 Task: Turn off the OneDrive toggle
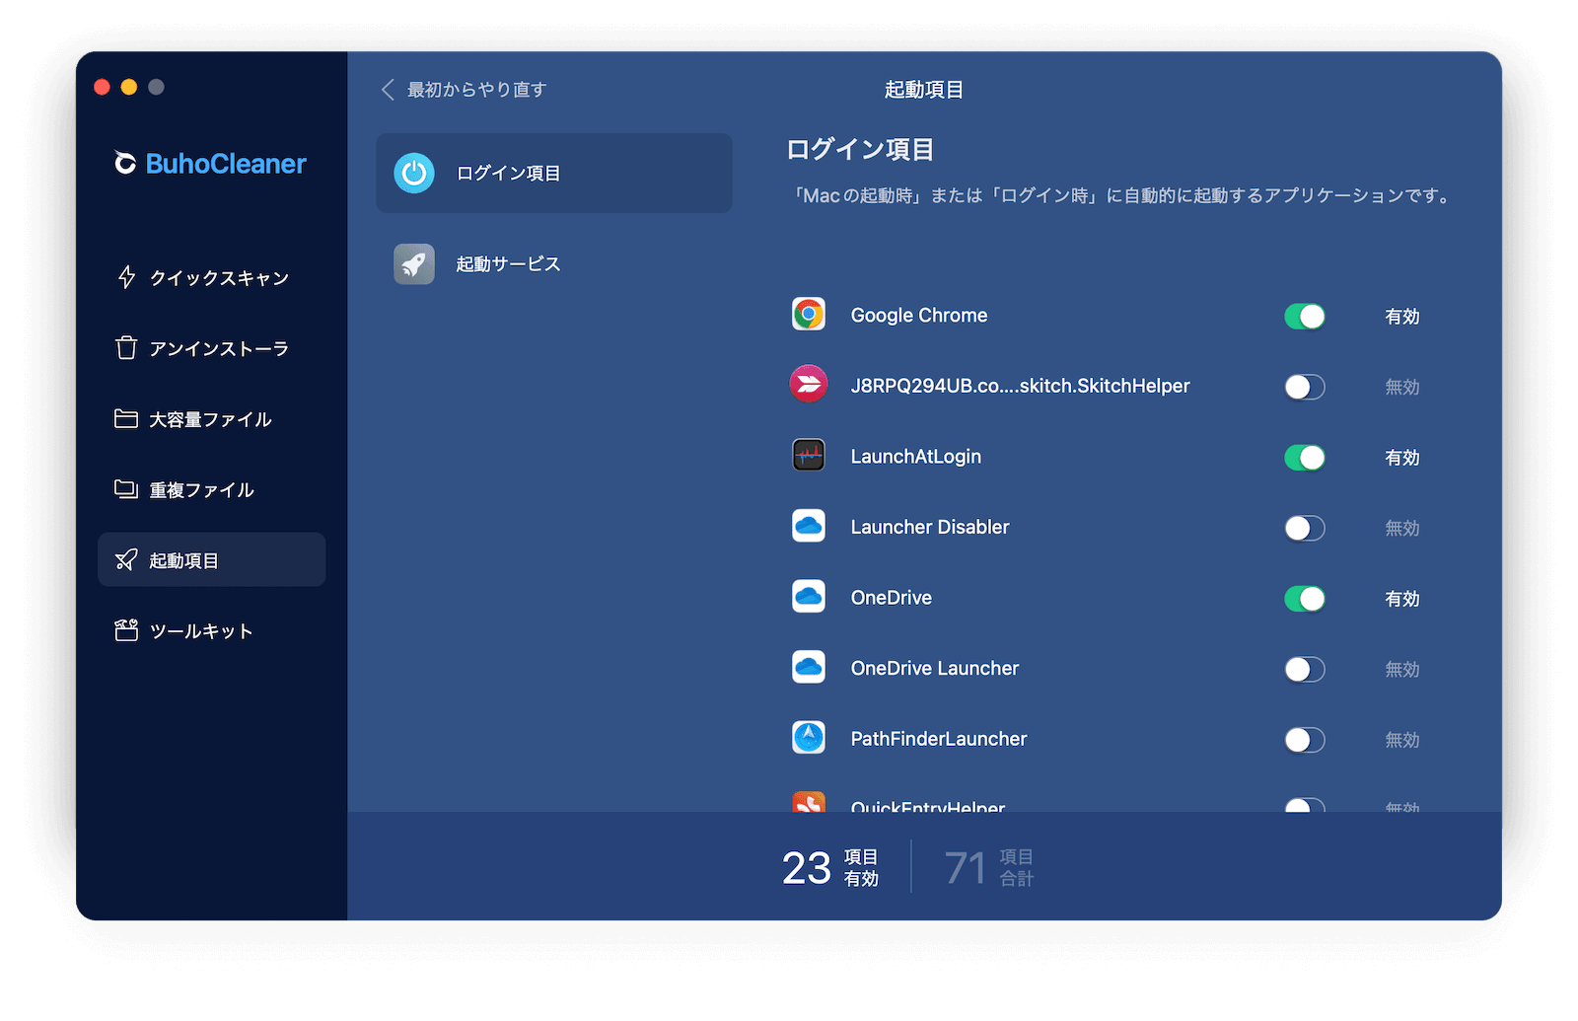1305,599
